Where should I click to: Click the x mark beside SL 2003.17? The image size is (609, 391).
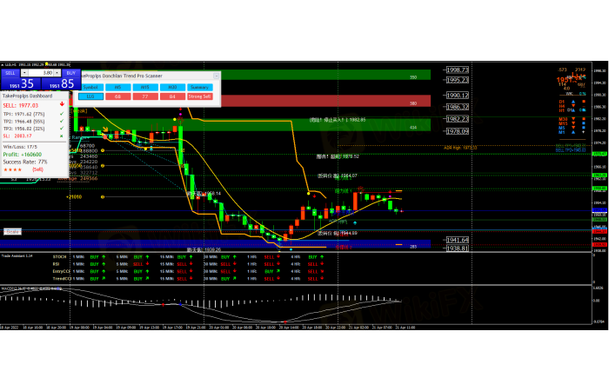61,135
